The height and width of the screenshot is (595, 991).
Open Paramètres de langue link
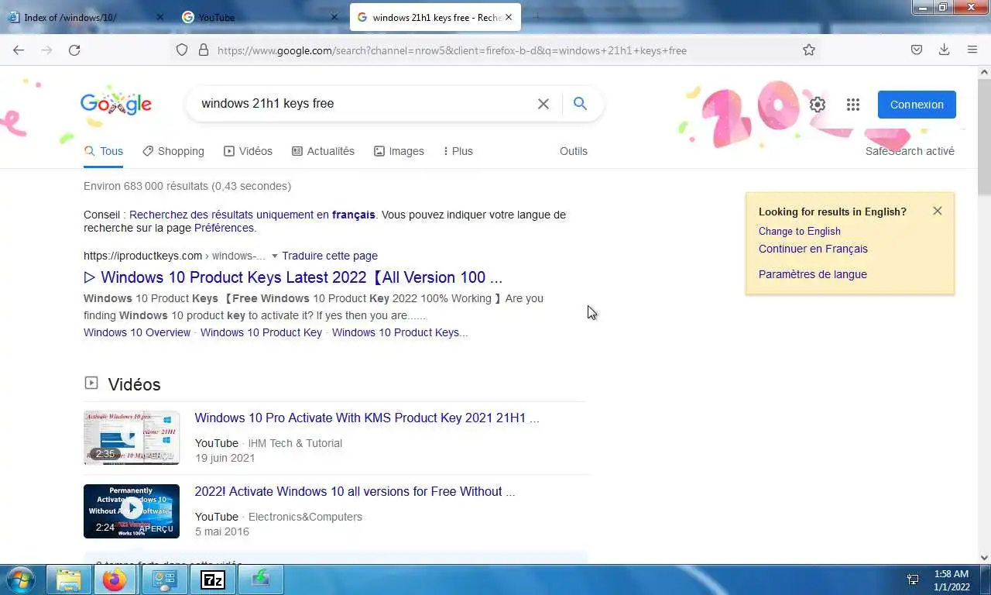tap(813, 274)
